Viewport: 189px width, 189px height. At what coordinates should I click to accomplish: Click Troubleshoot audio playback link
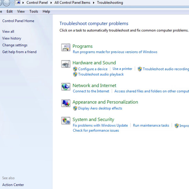click(101, 74)
